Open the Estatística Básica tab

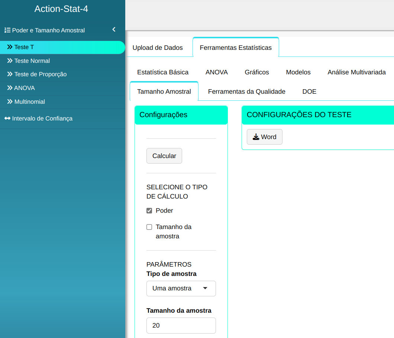pyautogui.click(x=163, y=73)
